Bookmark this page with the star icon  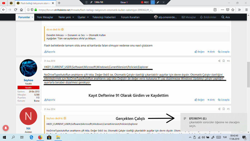(233, 10)
